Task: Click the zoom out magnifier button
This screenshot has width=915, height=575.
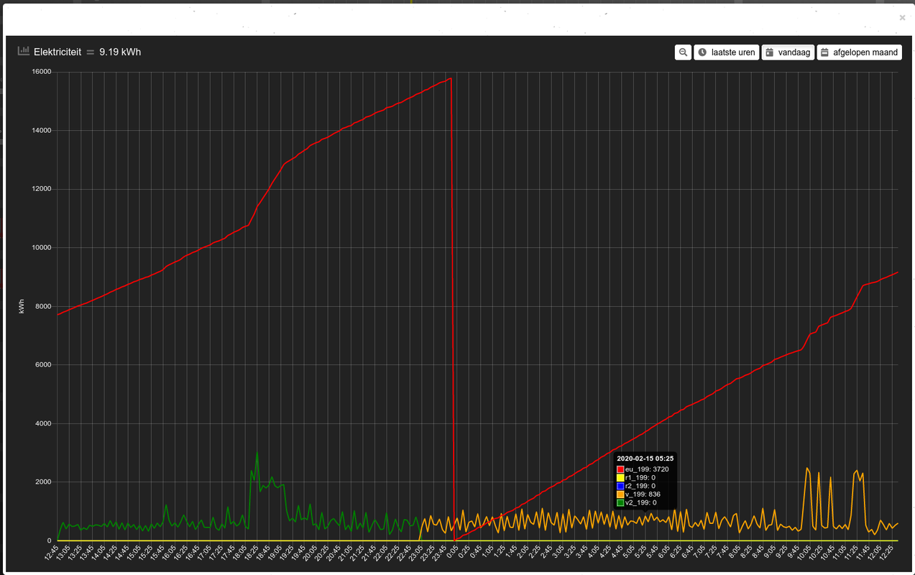Action: point(683,52)
